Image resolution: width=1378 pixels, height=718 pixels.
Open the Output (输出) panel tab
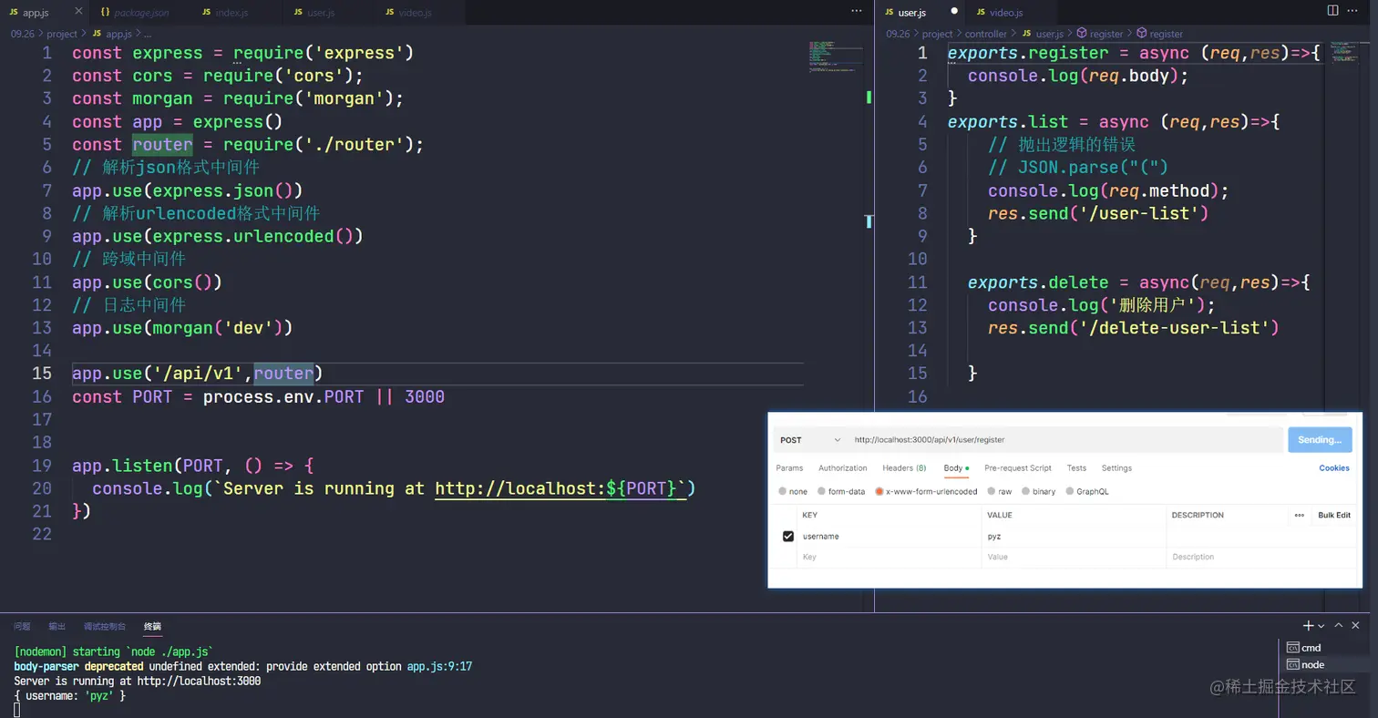(x=57, y=627)
